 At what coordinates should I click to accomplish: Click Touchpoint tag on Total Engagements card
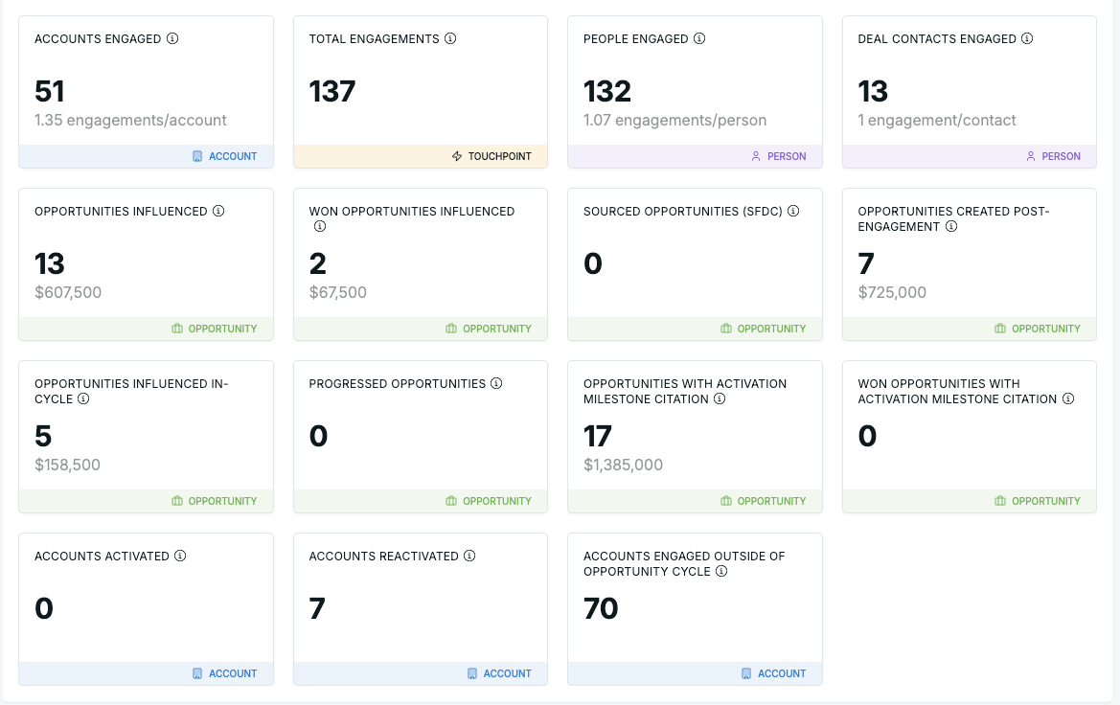(x=491, y=156)
